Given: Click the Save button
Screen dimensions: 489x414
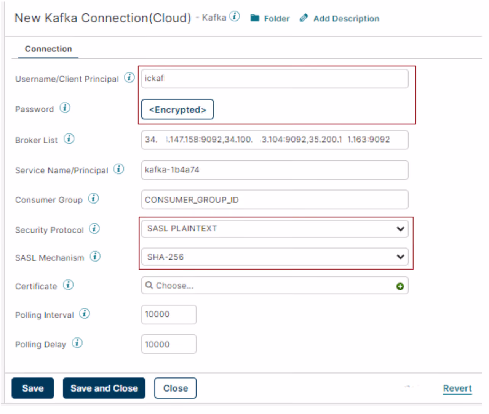Looking at the screenshot, I should click(x=33, y=388).
